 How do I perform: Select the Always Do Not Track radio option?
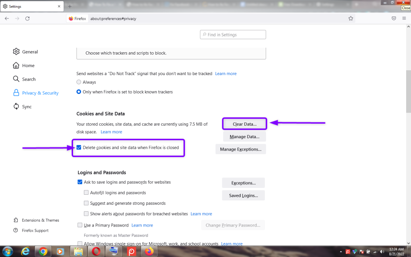pos(79,82)
